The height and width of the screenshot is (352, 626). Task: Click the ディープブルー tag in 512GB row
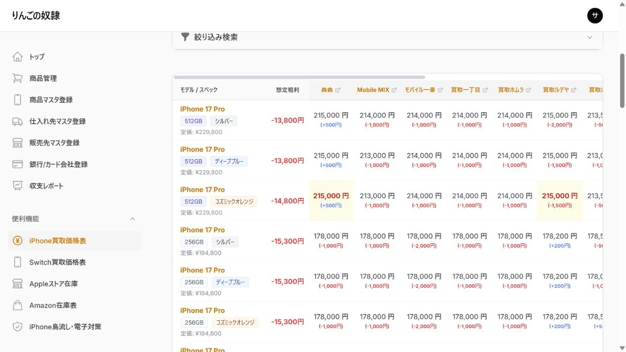229,162
